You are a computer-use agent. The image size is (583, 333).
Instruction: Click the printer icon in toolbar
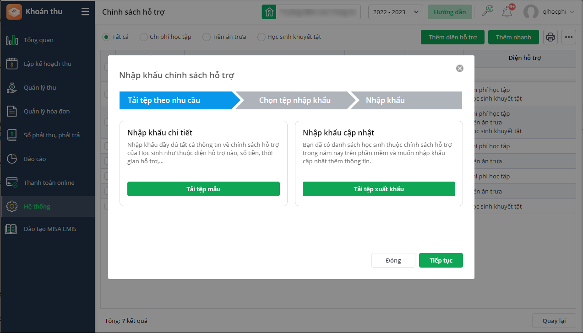point(550,37)
